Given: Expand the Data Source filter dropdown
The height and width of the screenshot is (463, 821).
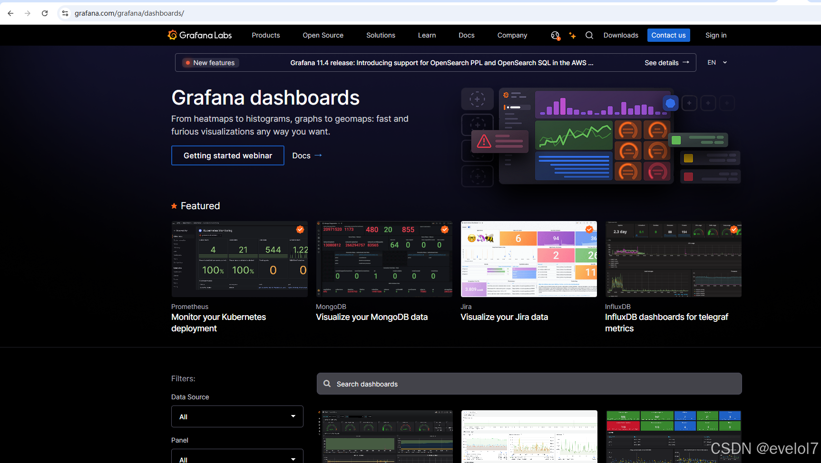Looking at the screenshot, I should (237, 416).
